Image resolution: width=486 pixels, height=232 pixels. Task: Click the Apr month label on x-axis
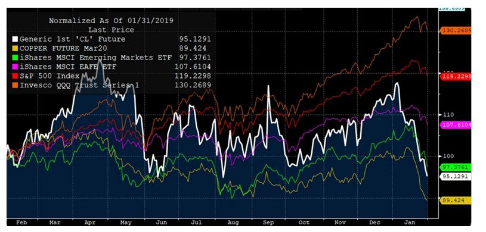[90, 222]
